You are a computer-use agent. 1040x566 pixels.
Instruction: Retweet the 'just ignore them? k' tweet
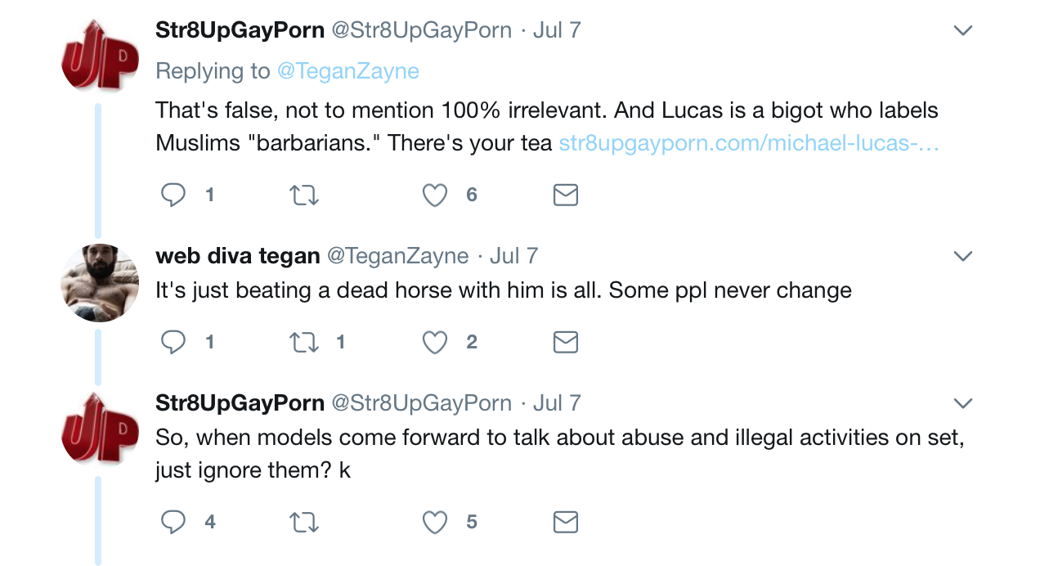point(304,522)
